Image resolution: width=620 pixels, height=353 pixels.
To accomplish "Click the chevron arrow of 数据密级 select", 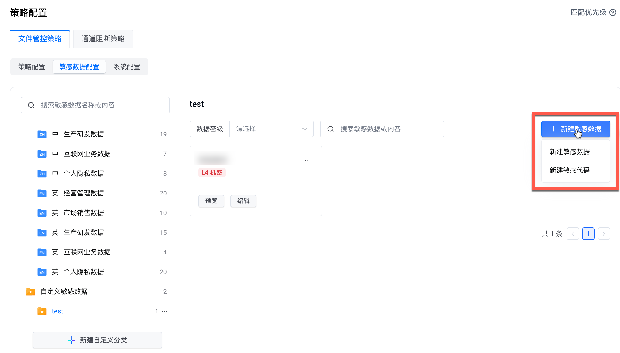I will pos(305,129).
